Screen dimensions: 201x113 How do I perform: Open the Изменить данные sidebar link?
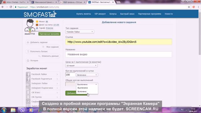click(50, 56)
